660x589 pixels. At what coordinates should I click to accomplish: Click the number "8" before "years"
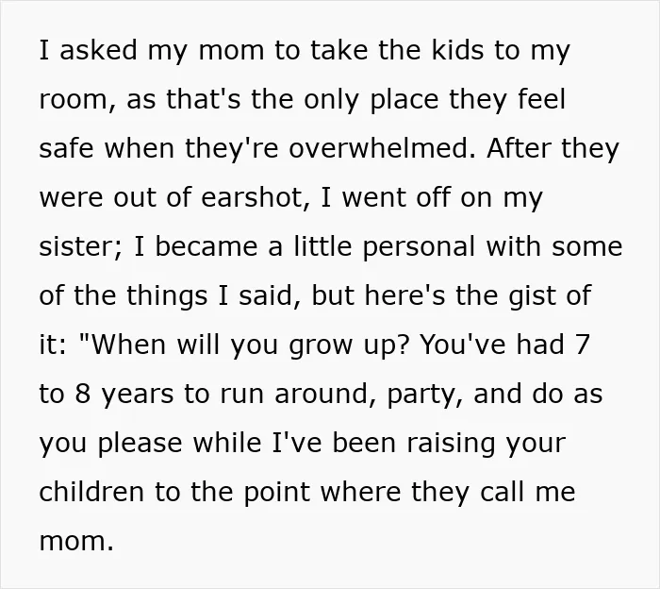click(83, 395)
